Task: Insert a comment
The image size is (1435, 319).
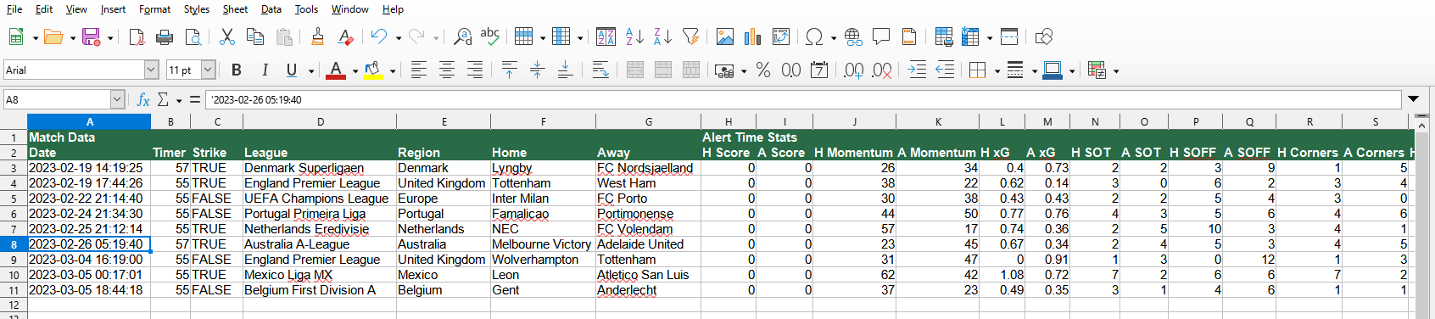Action: [881, 36]
